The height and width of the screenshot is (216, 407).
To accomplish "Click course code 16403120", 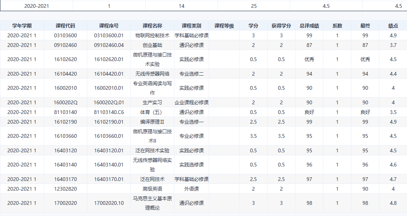I will 65,150.
